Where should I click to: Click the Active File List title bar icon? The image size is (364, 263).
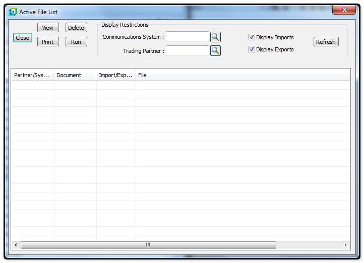[x=13, y=12]
